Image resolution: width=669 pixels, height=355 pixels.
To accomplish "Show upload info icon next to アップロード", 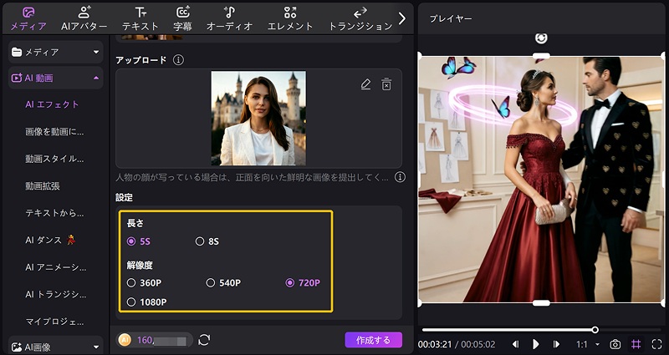I will 178,60.
